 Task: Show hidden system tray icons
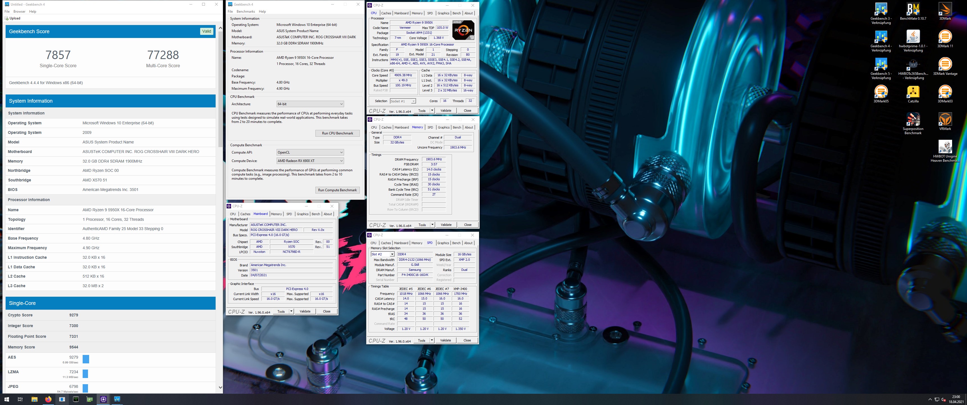pyautogui.click(x=930, y=399)
